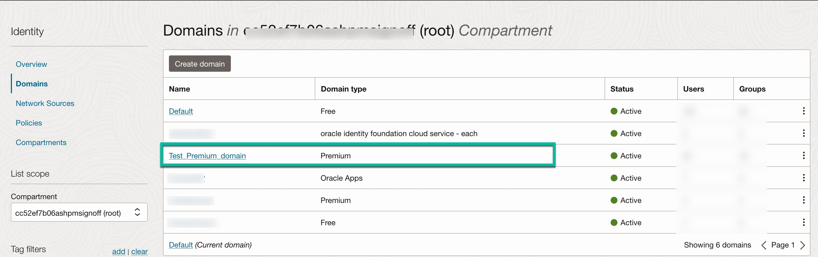Click the Create domain button
Screen dimensions: 818x257
[200, 64]
